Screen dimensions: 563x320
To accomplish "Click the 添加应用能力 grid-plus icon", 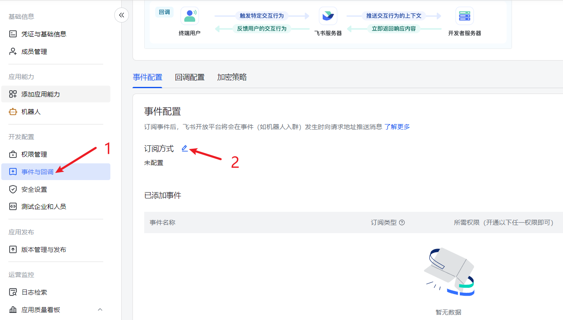I will pos(13,94).
